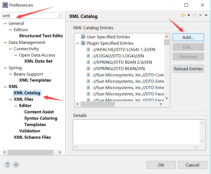211x174 pixels.
Task: Click the forward navigation arrow icon
Action: (195, 15)
